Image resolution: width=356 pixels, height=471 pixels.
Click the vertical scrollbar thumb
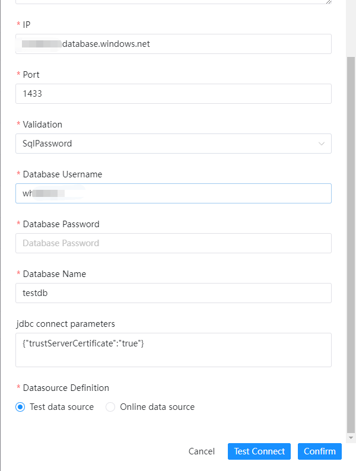tap(351, 237)
